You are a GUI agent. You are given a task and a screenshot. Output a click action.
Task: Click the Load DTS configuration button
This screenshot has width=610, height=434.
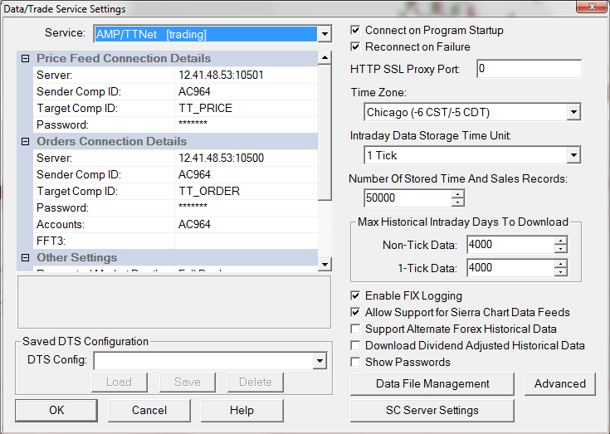point(120,383)
